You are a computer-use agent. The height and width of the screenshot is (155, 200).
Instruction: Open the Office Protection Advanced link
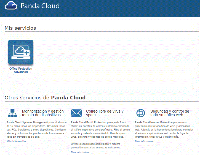pos(21,70)
